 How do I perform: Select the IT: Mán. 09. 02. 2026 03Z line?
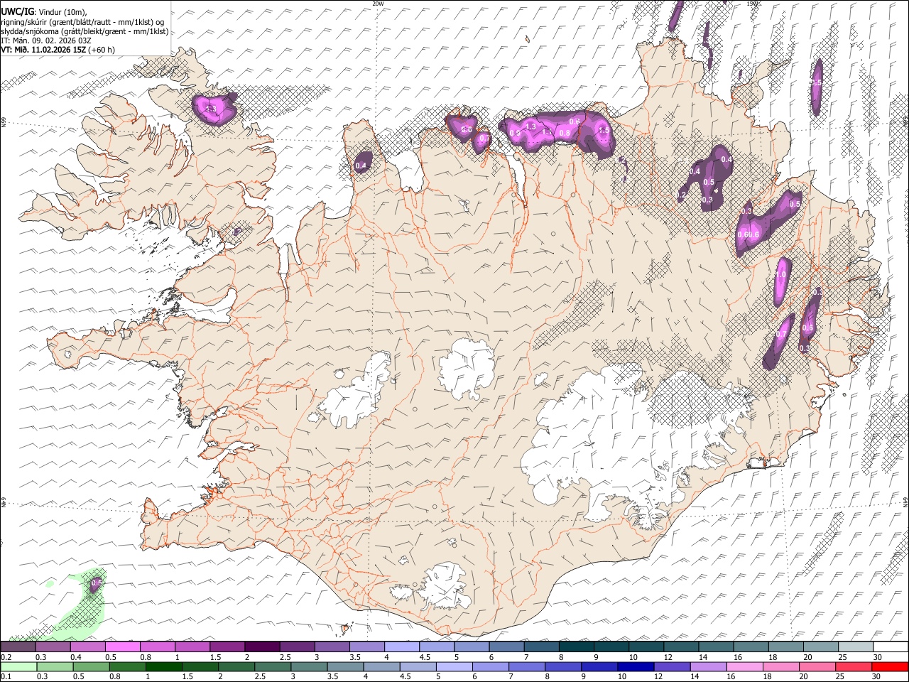click(46, 40)
